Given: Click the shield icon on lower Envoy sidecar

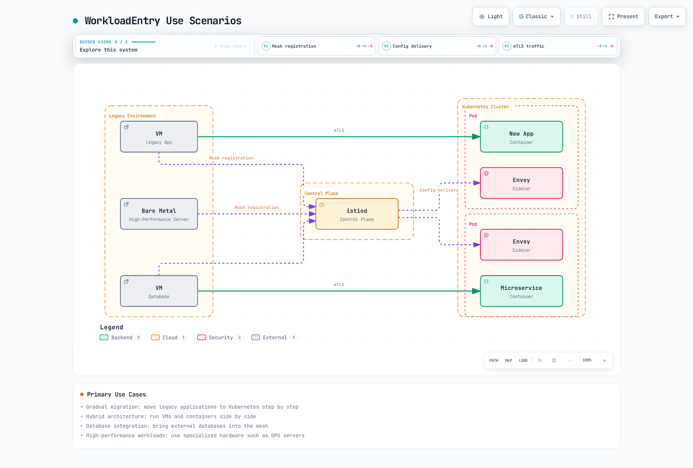Looking at the screenshot, I should (486, 235).
